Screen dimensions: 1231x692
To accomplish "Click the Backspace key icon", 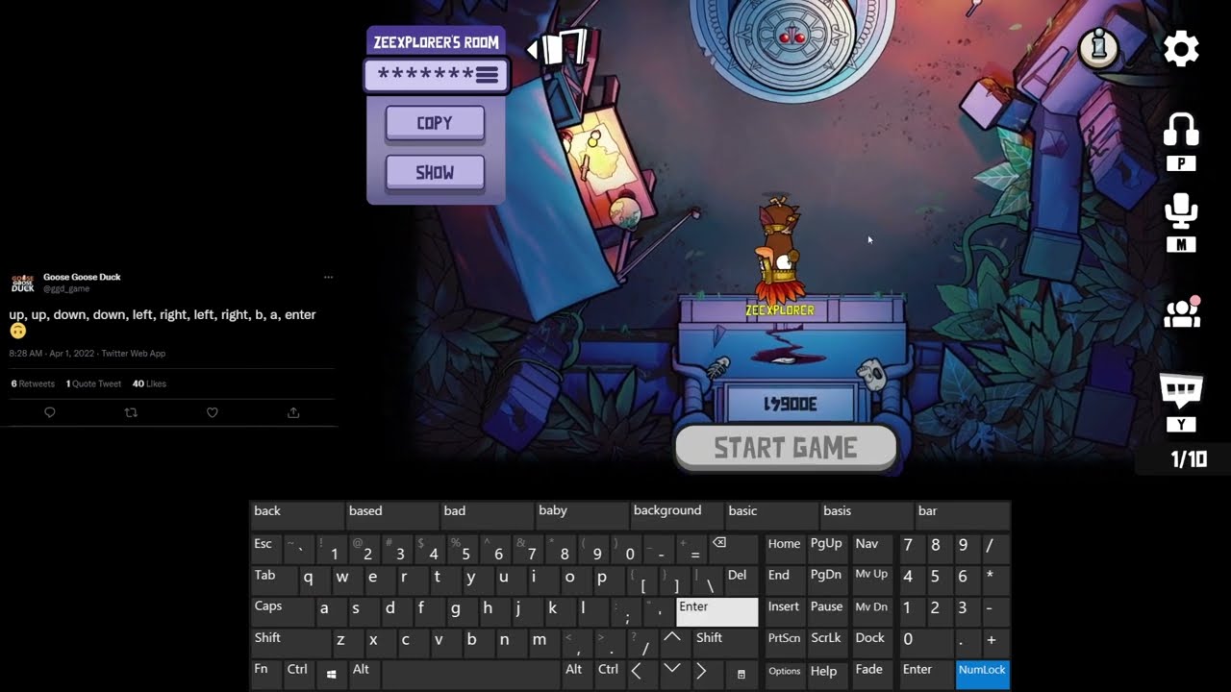I will [735, 547].
